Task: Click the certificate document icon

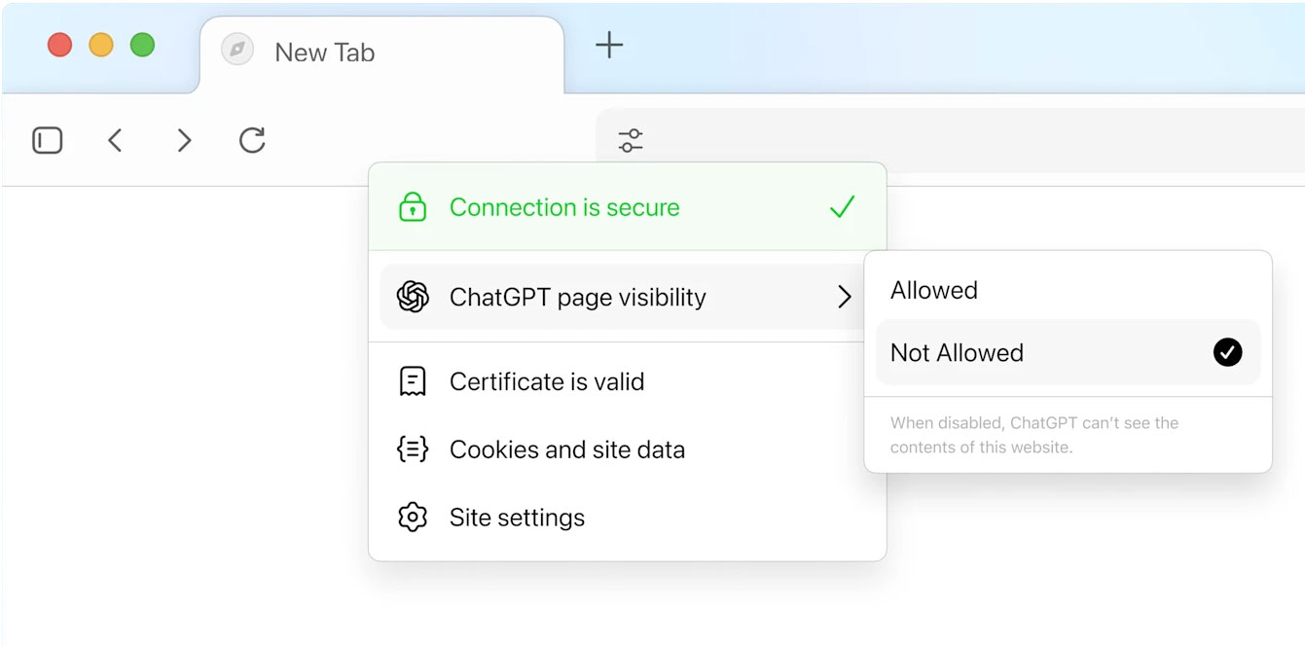Action: [413, 381]
